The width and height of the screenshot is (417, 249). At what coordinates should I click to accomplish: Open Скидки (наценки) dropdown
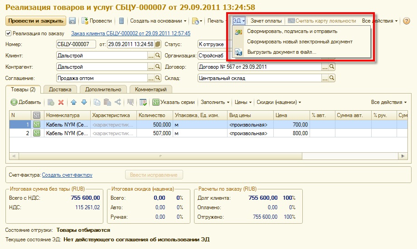click(279, 103)
